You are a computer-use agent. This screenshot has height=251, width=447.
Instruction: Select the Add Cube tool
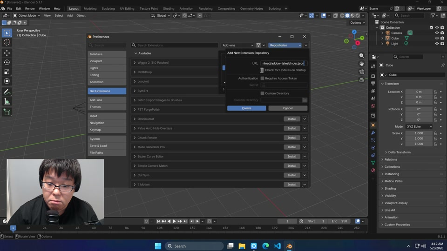tap(7, 112)
